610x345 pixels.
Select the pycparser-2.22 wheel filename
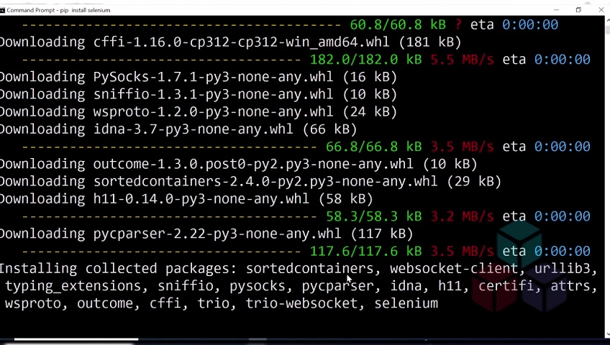[x=217, y=234]
